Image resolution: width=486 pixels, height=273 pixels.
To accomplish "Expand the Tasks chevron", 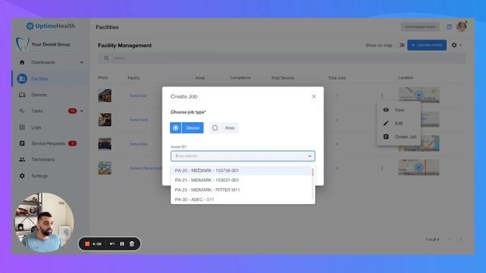I will [81, 111].
